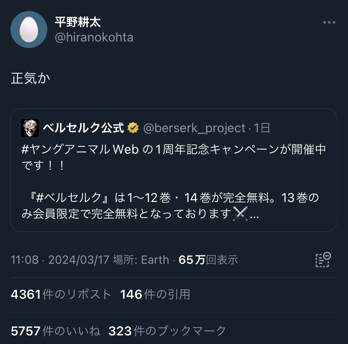Image resolution: width=348 pixels, height=344 pixels.
Task: Tap the Berserk skull avatar icon
Action: 30,128
